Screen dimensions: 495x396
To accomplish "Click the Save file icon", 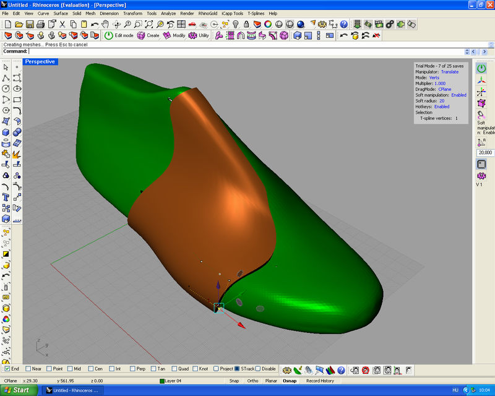I will (29, 24).
